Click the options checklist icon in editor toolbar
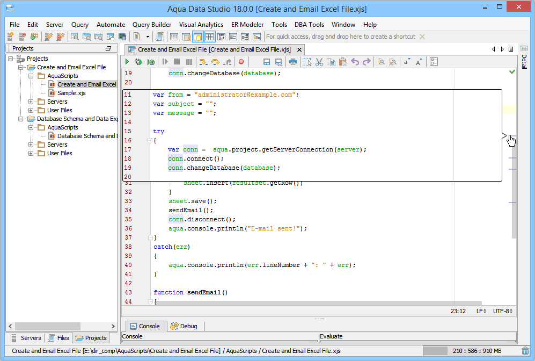Image resolution: width=535 pixels, height=361 pixels. click(434, 62)
